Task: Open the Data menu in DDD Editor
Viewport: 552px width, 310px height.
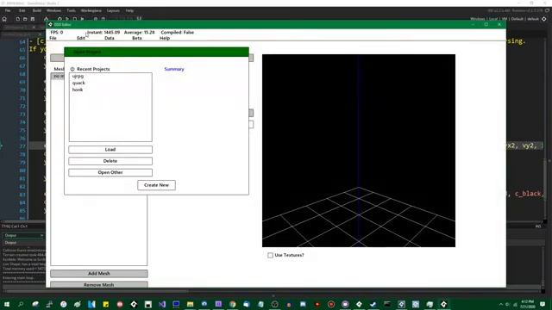Action: (x=110, y=38)
